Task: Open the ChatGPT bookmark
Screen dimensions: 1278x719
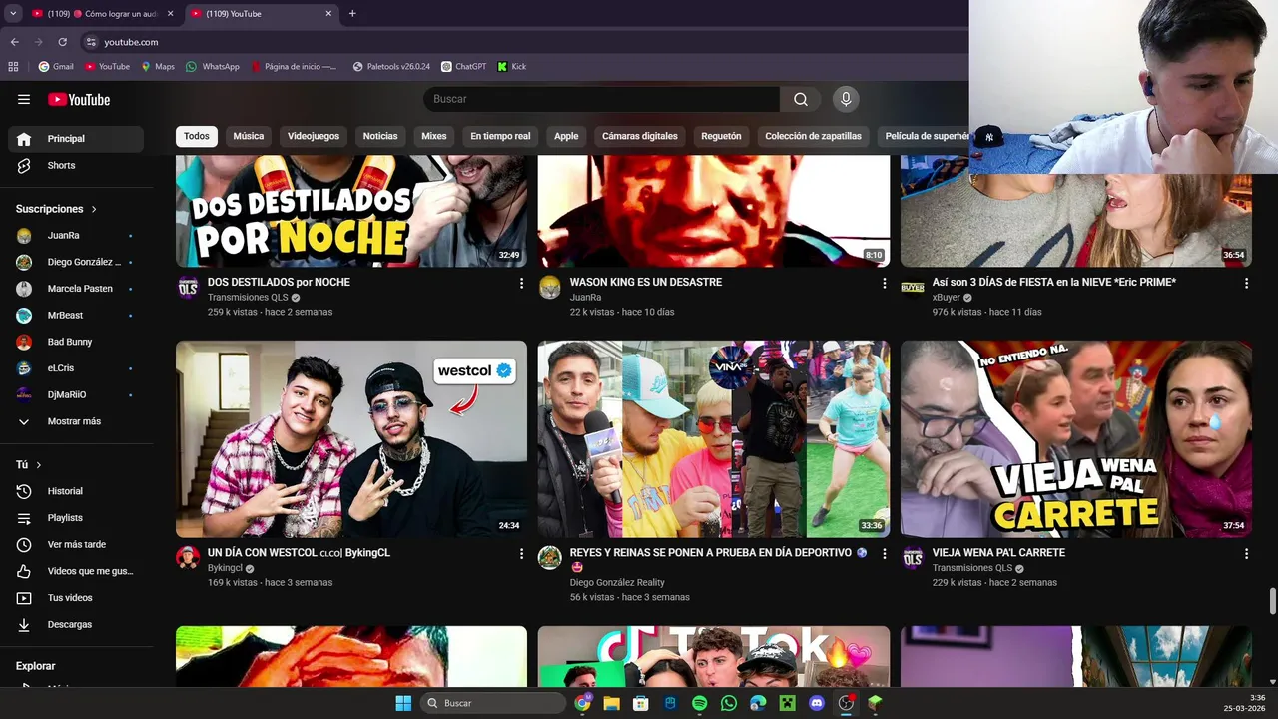Action: click(x=464, y=67)
